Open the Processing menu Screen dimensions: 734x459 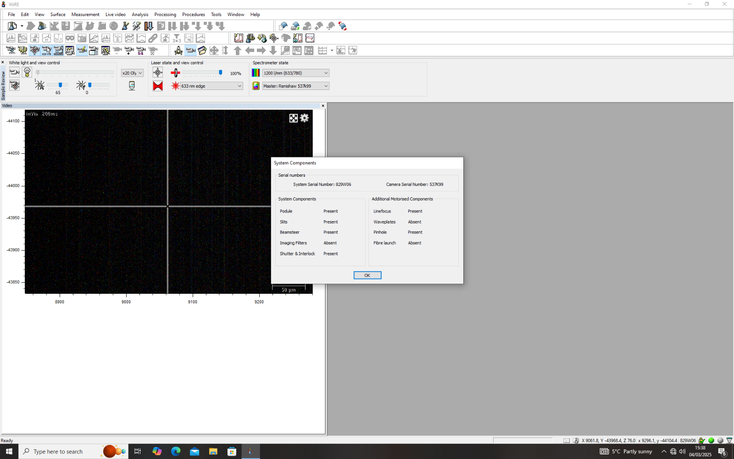tap(165, 14)
